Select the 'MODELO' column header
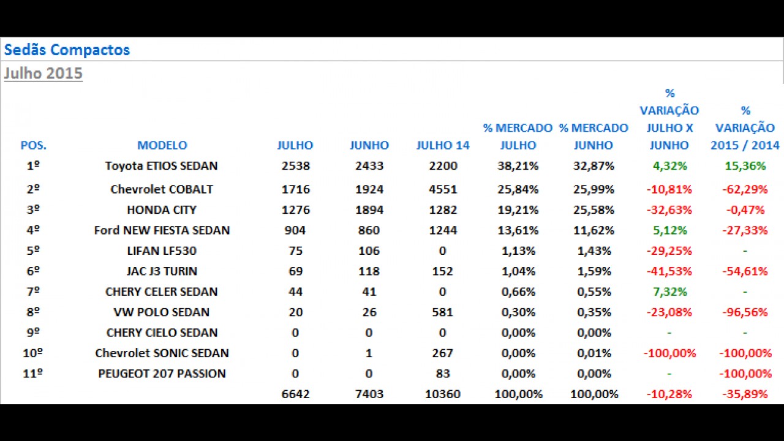 tap(162, 145)
